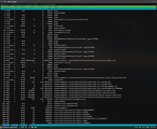Click the zellij Konsole window title text

point(11,2)
